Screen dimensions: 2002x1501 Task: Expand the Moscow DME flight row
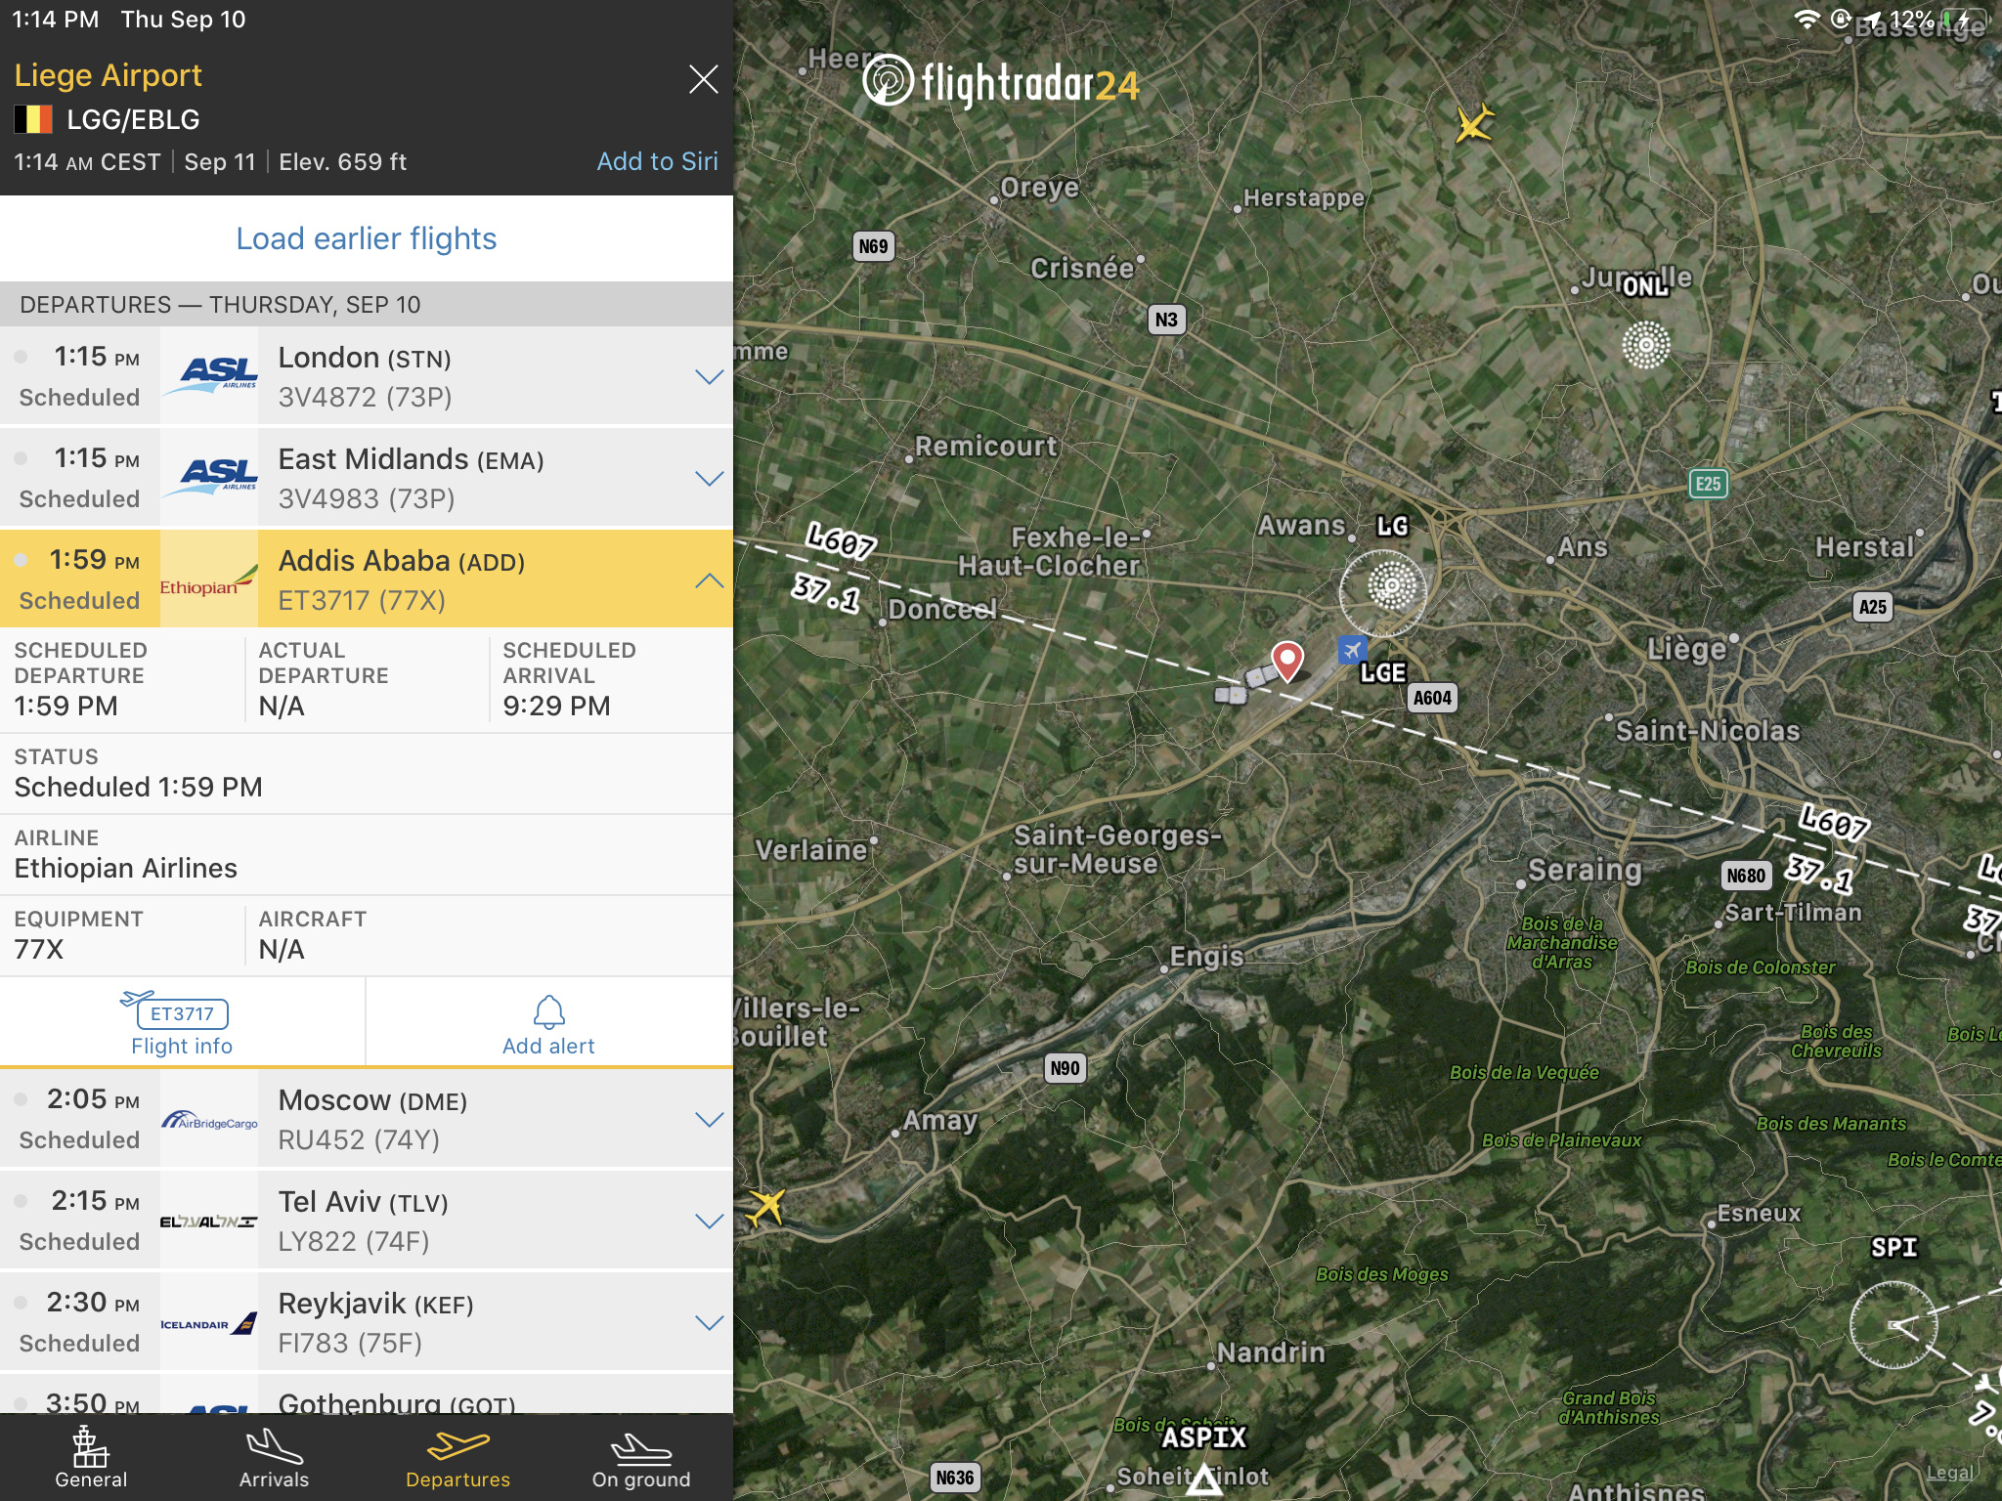(709, 1120)
